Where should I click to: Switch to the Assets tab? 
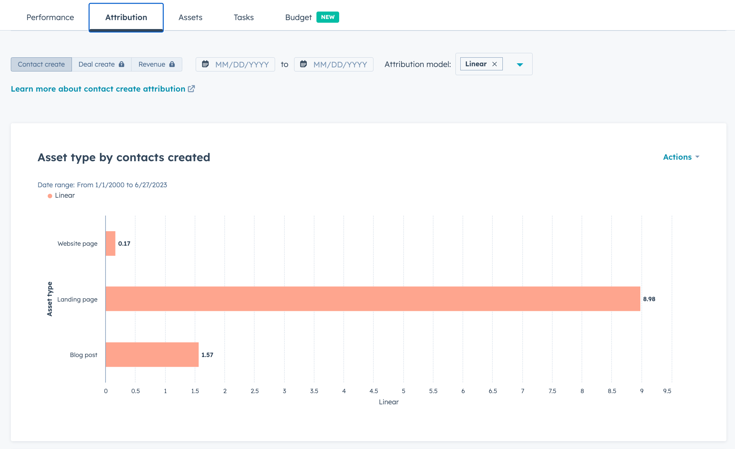tap(190, 17)
